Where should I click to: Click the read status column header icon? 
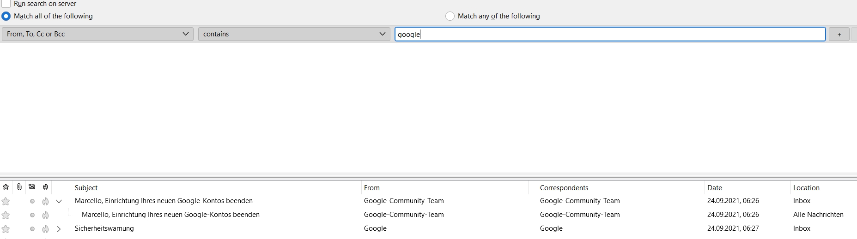pyautogui.click(x=32, y=187)
